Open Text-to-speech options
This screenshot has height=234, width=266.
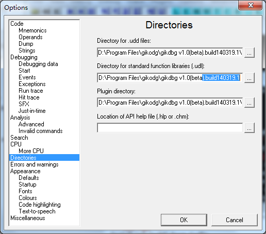point(37,211)
